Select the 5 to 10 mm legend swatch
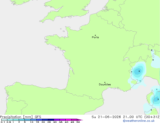Viewport: 160px width, 123px height. click(x=28, y=120)
